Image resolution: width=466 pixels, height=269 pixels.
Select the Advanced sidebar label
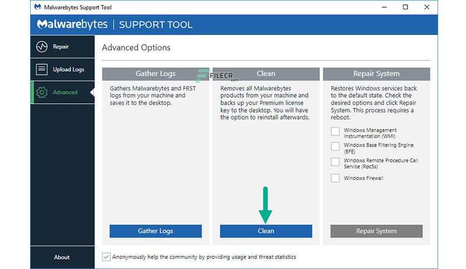pyautogui.click(x=65, y=92)
